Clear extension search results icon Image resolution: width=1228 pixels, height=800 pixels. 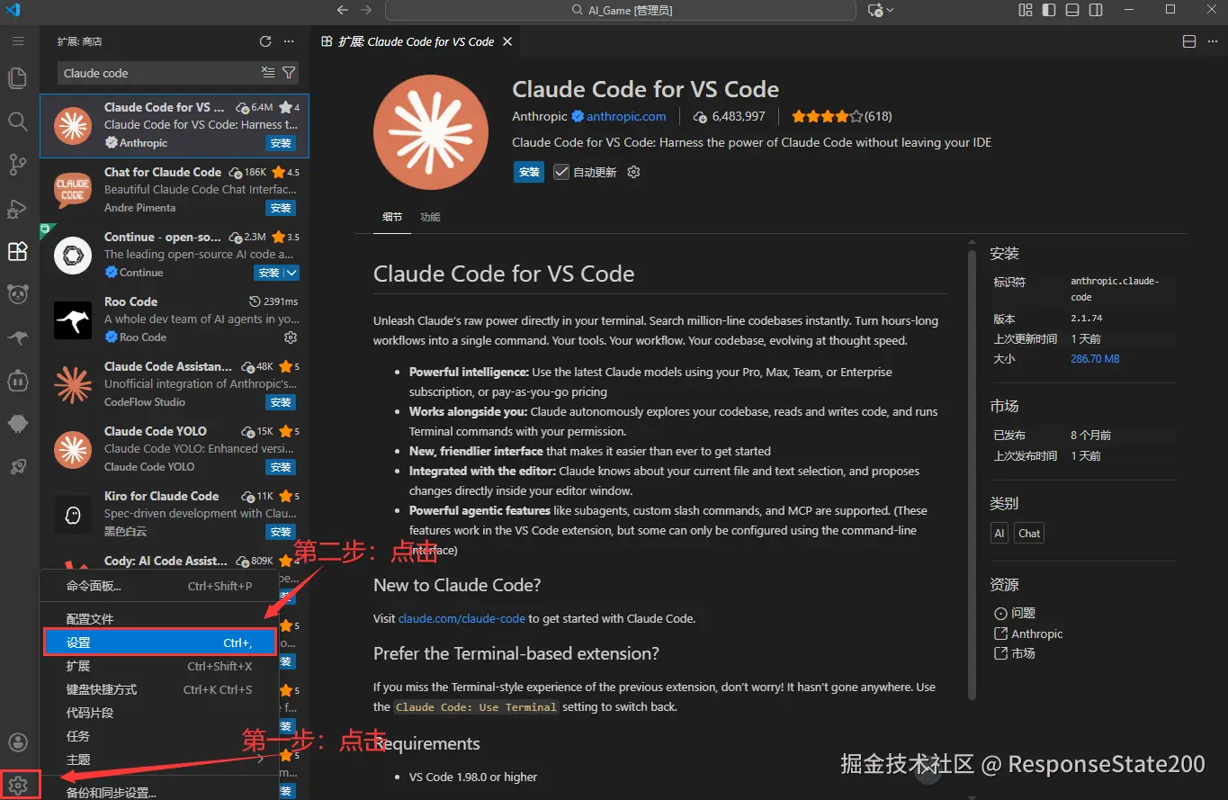pyautogui.click(x=268, y=73)
